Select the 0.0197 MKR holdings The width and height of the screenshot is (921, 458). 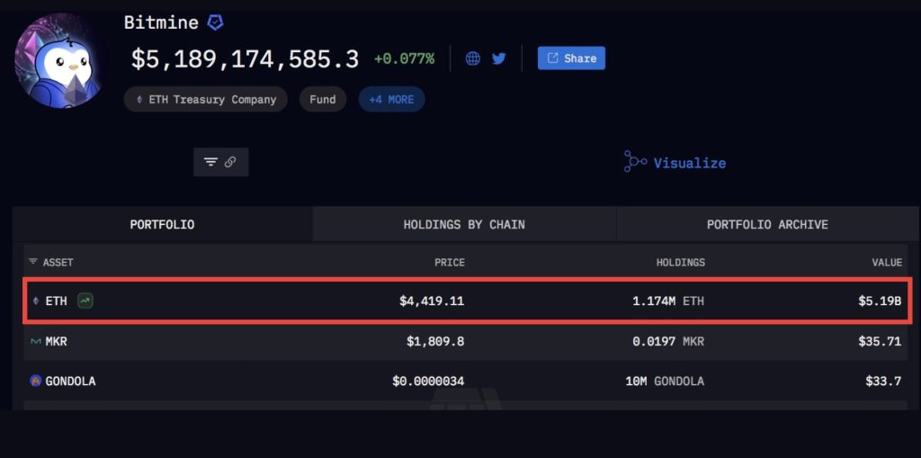tap(668, 341)
